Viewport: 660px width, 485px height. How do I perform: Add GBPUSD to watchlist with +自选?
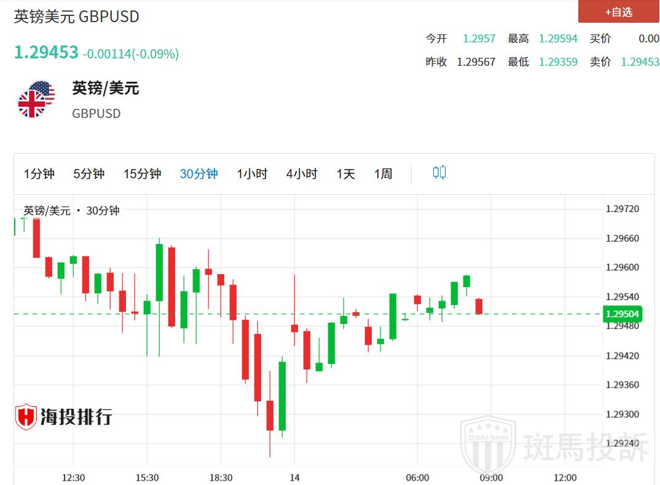(x=618, y=12)
